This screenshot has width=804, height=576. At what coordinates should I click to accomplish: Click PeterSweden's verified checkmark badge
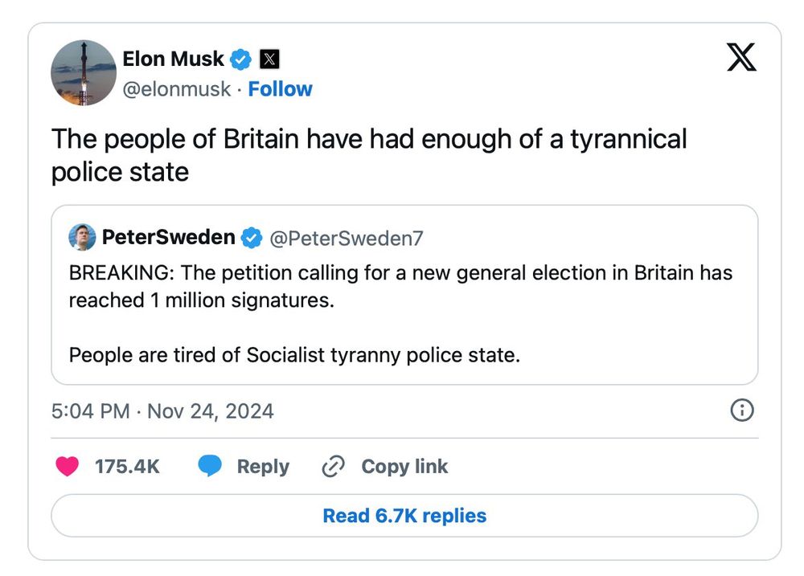point(252,238)
